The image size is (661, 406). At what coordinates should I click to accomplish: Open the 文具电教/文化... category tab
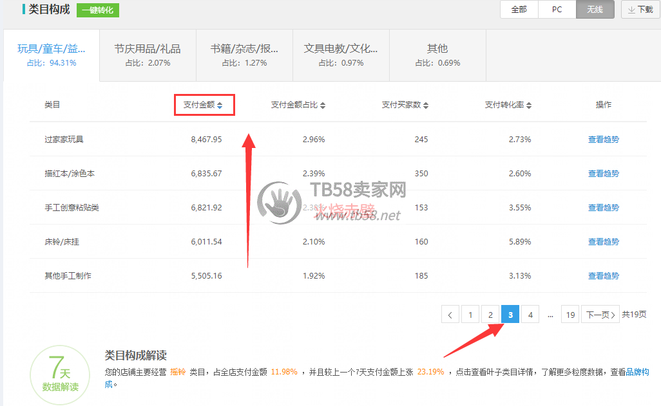tap(341, 55)
